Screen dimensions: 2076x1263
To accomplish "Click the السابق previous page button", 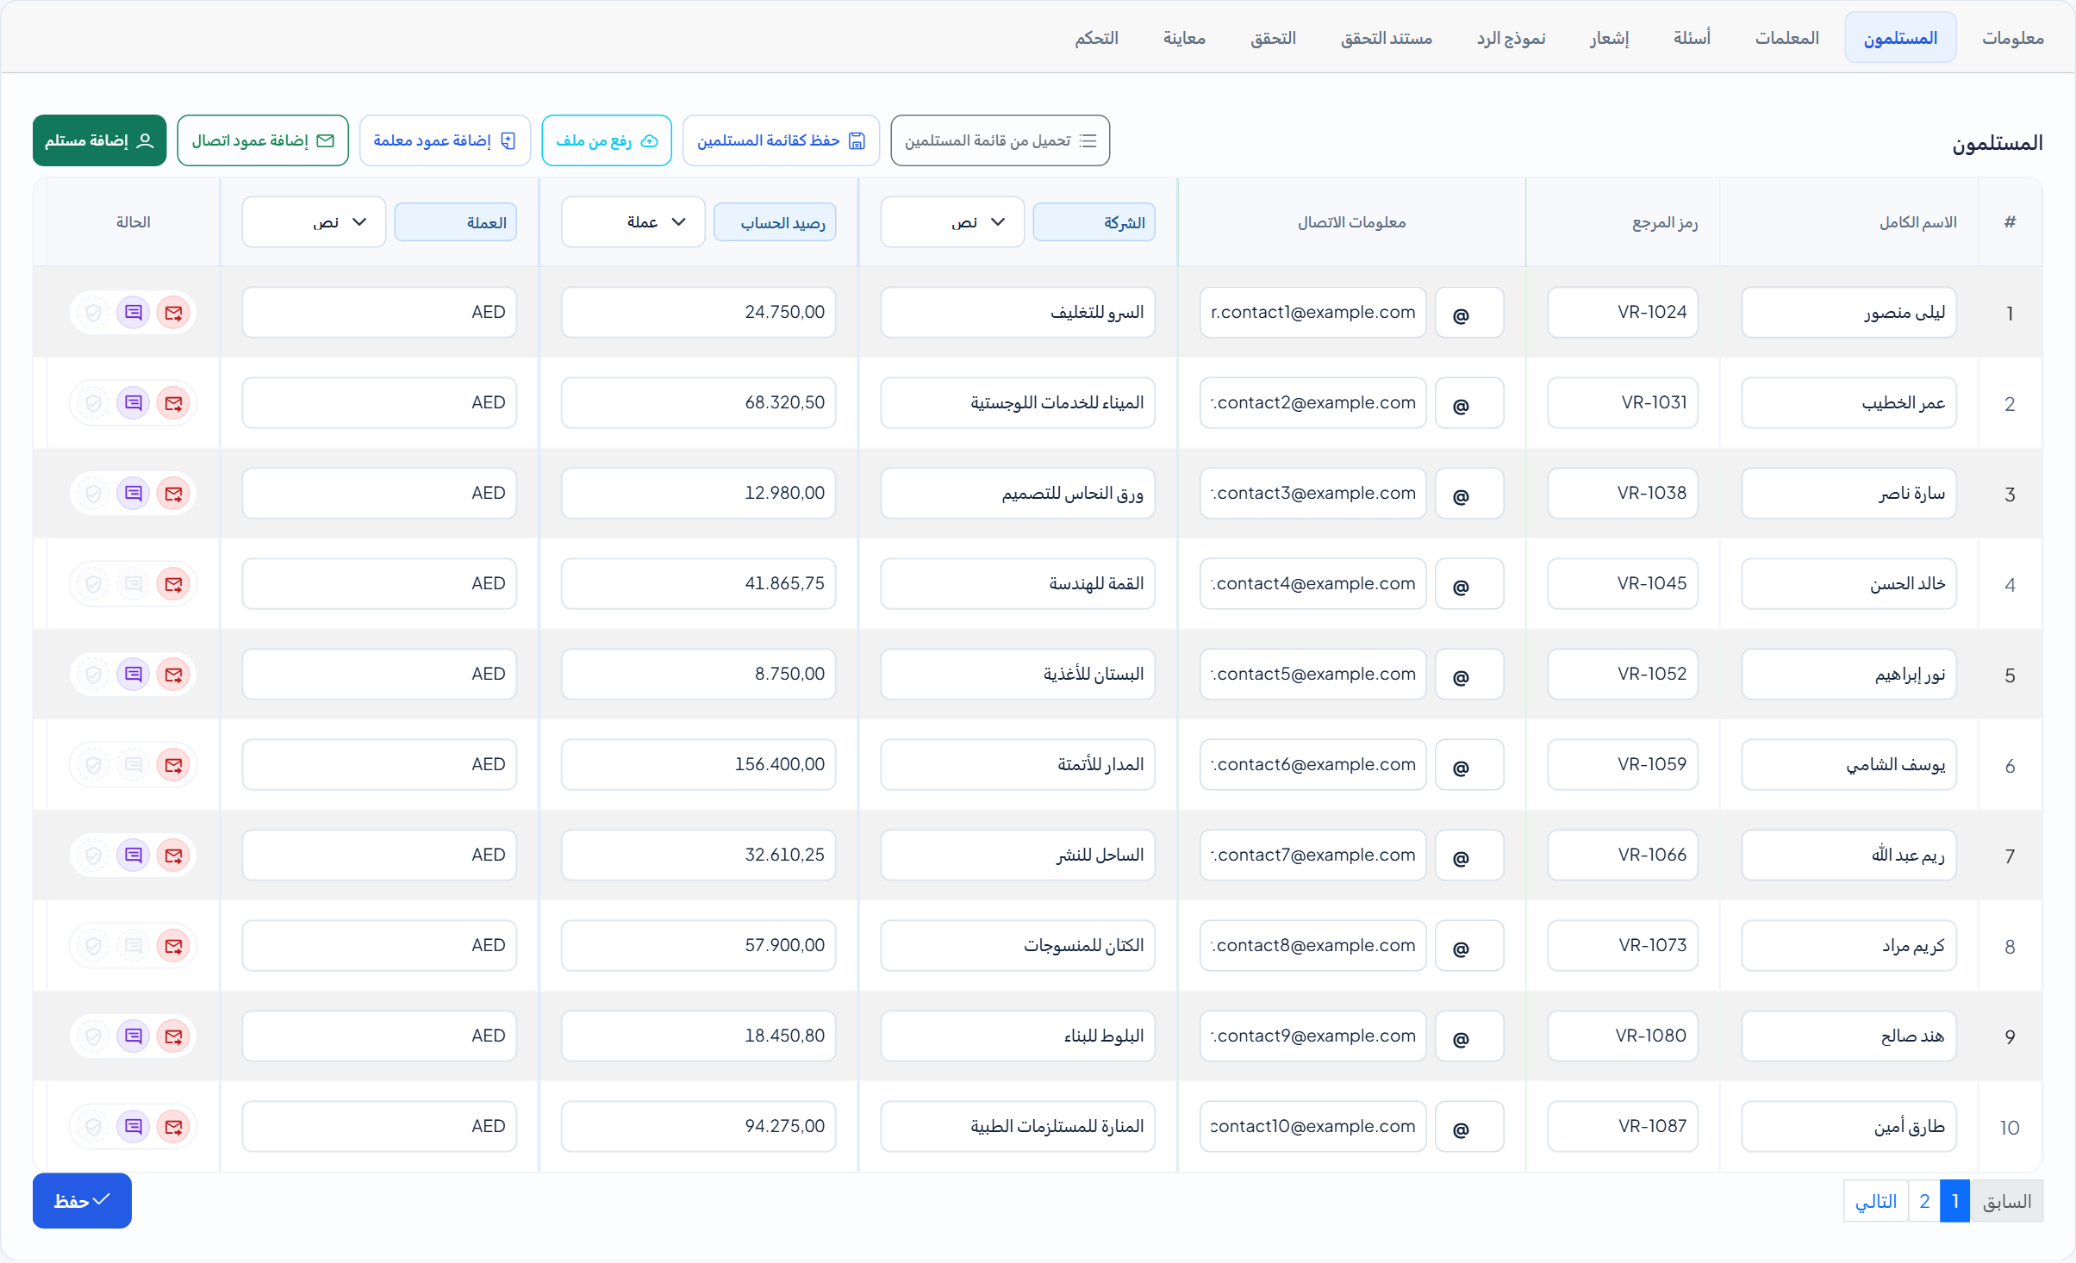I will [2007, 1201].
